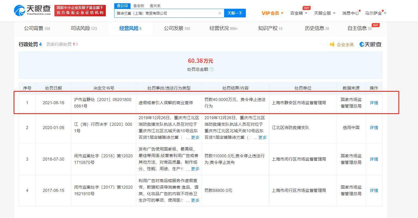Open 详情 for the 2021-06-16 penalty
The image size is (418, 218).
[x=374, y=103]
